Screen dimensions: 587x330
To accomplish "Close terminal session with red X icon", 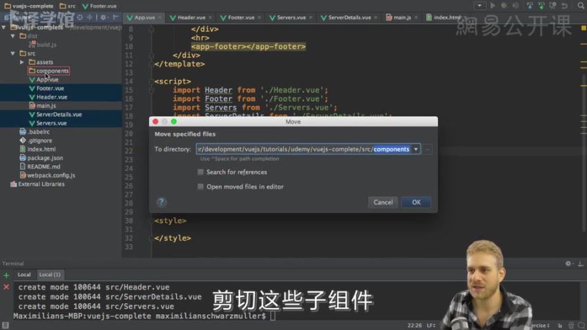I will pyautogui.click(x=6, y=287).
